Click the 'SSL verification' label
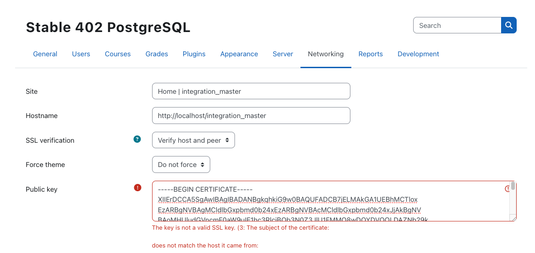Screen dimensions: 535x253 point(50,140)
